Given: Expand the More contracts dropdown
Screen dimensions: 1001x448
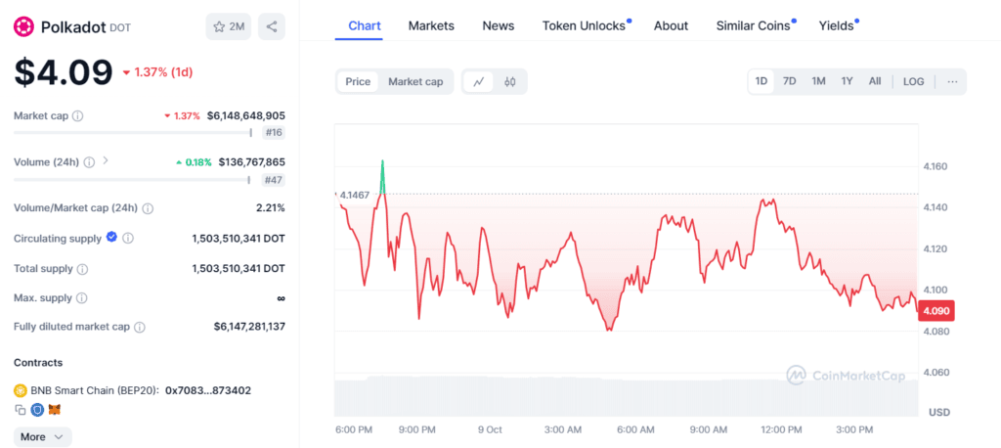Looking at the screenshot, I should click(43, 437).
